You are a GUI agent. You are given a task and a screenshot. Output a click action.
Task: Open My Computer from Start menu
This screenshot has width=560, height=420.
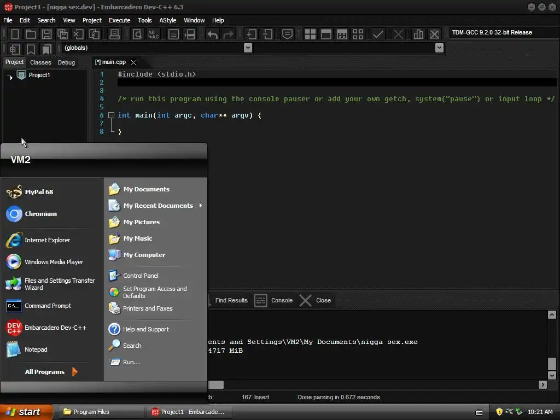pyautogui.click(x=144, y=255)
